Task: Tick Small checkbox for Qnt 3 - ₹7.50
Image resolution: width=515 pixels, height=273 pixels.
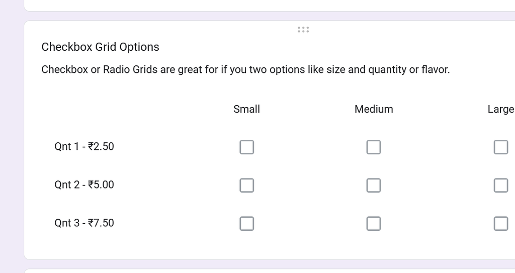Action: point(246,223)
